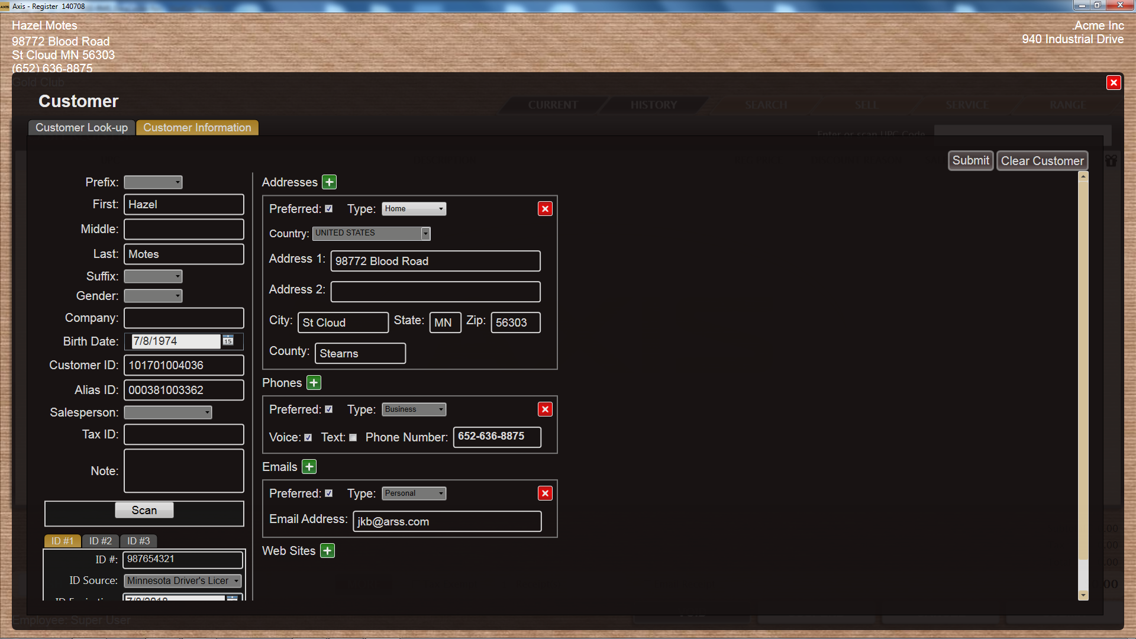Click the Submit button
The height and width of the screenshot is (639, 1136).
(x=970, y=161)
